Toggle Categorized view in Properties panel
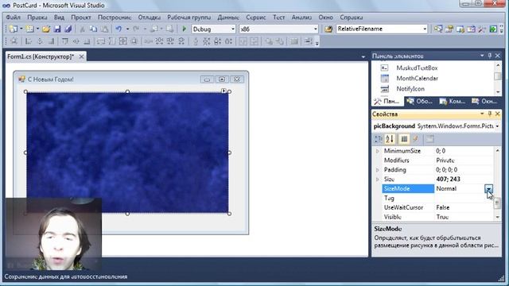509x286 pixels. coord(379,139)
